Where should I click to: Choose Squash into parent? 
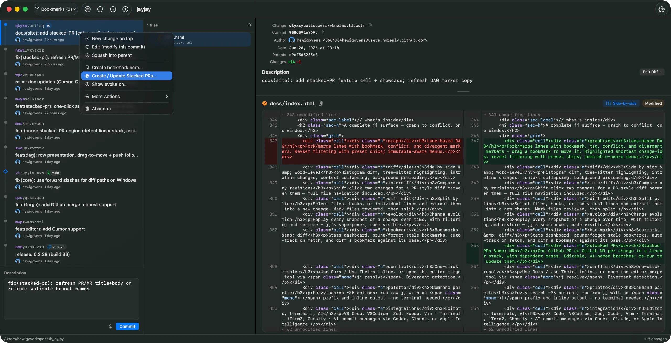click(126, 55)
